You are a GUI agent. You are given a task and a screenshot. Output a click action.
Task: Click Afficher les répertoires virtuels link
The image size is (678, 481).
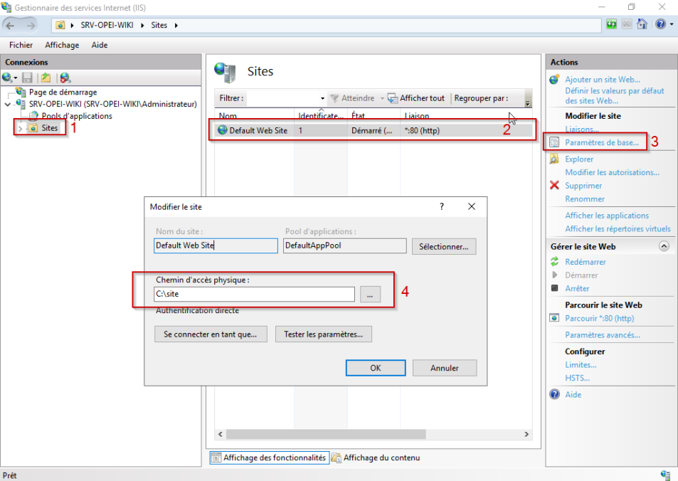[x=618, y=229]
